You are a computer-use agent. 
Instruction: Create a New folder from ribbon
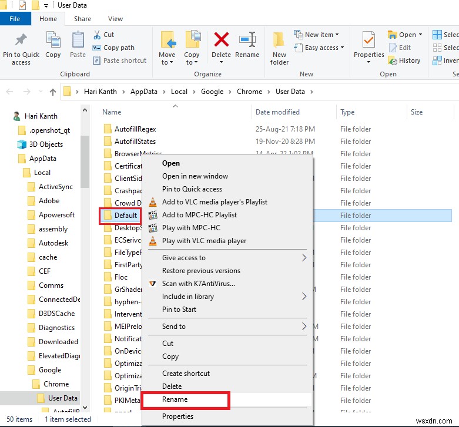[279, 48]
